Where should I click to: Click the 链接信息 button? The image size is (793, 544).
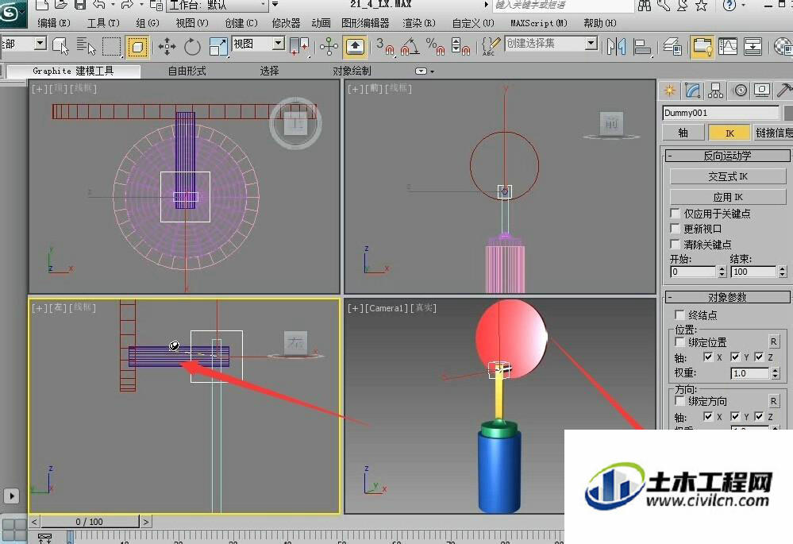click(x=773, y=133)
